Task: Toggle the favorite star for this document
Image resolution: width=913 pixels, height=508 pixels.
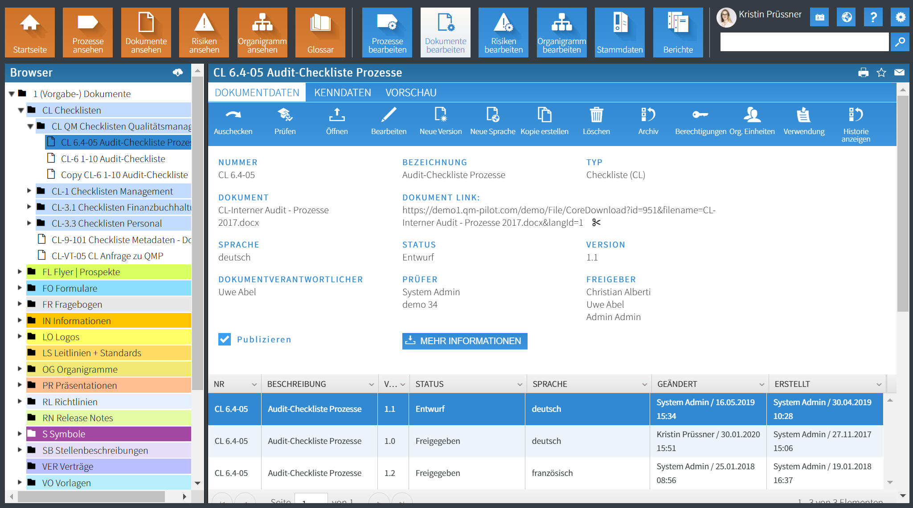Action: pos(881,72)
